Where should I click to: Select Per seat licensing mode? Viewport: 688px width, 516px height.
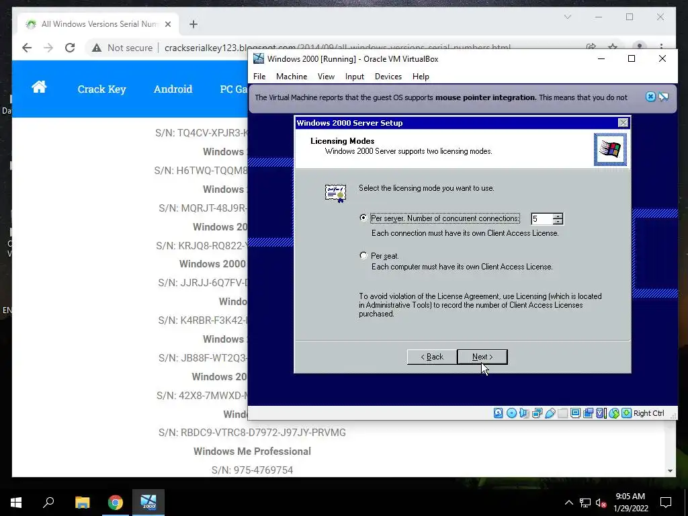[x=363, y=255]
